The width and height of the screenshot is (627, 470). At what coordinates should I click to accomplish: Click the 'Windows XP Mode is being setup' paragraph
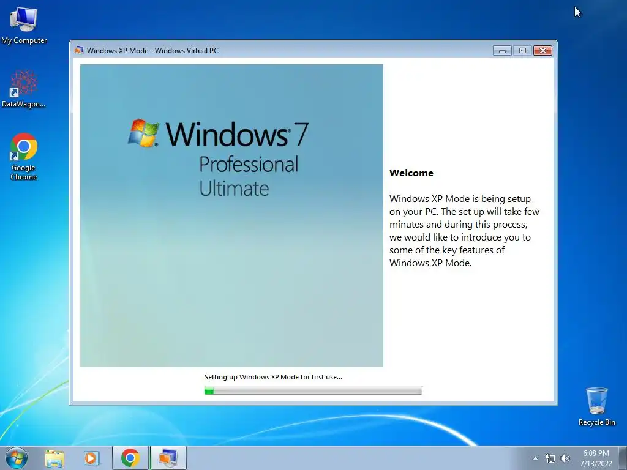tap(464, 231)
